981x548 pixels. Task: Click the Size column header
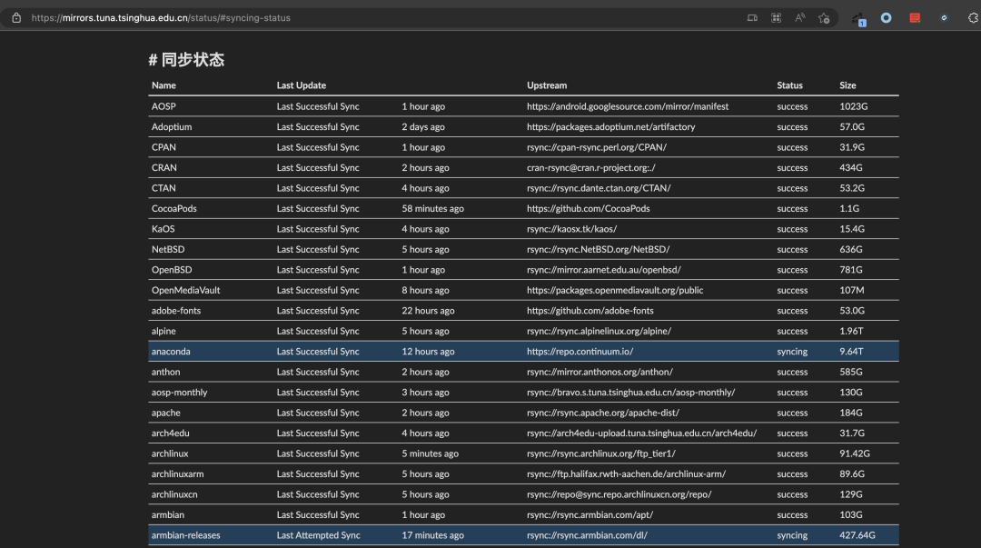847,85
